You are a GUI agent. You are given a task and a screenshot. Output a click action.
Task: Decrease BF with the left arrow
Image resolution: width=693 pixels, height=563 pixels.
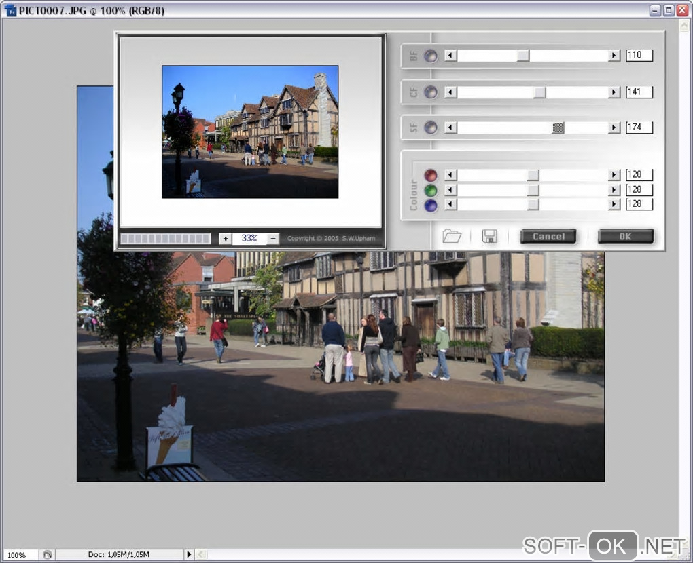tap(450, 55)
